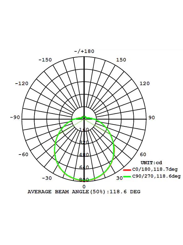
Task: Select the C90/270,118.6deg legend label
Action: pos(156,176)
